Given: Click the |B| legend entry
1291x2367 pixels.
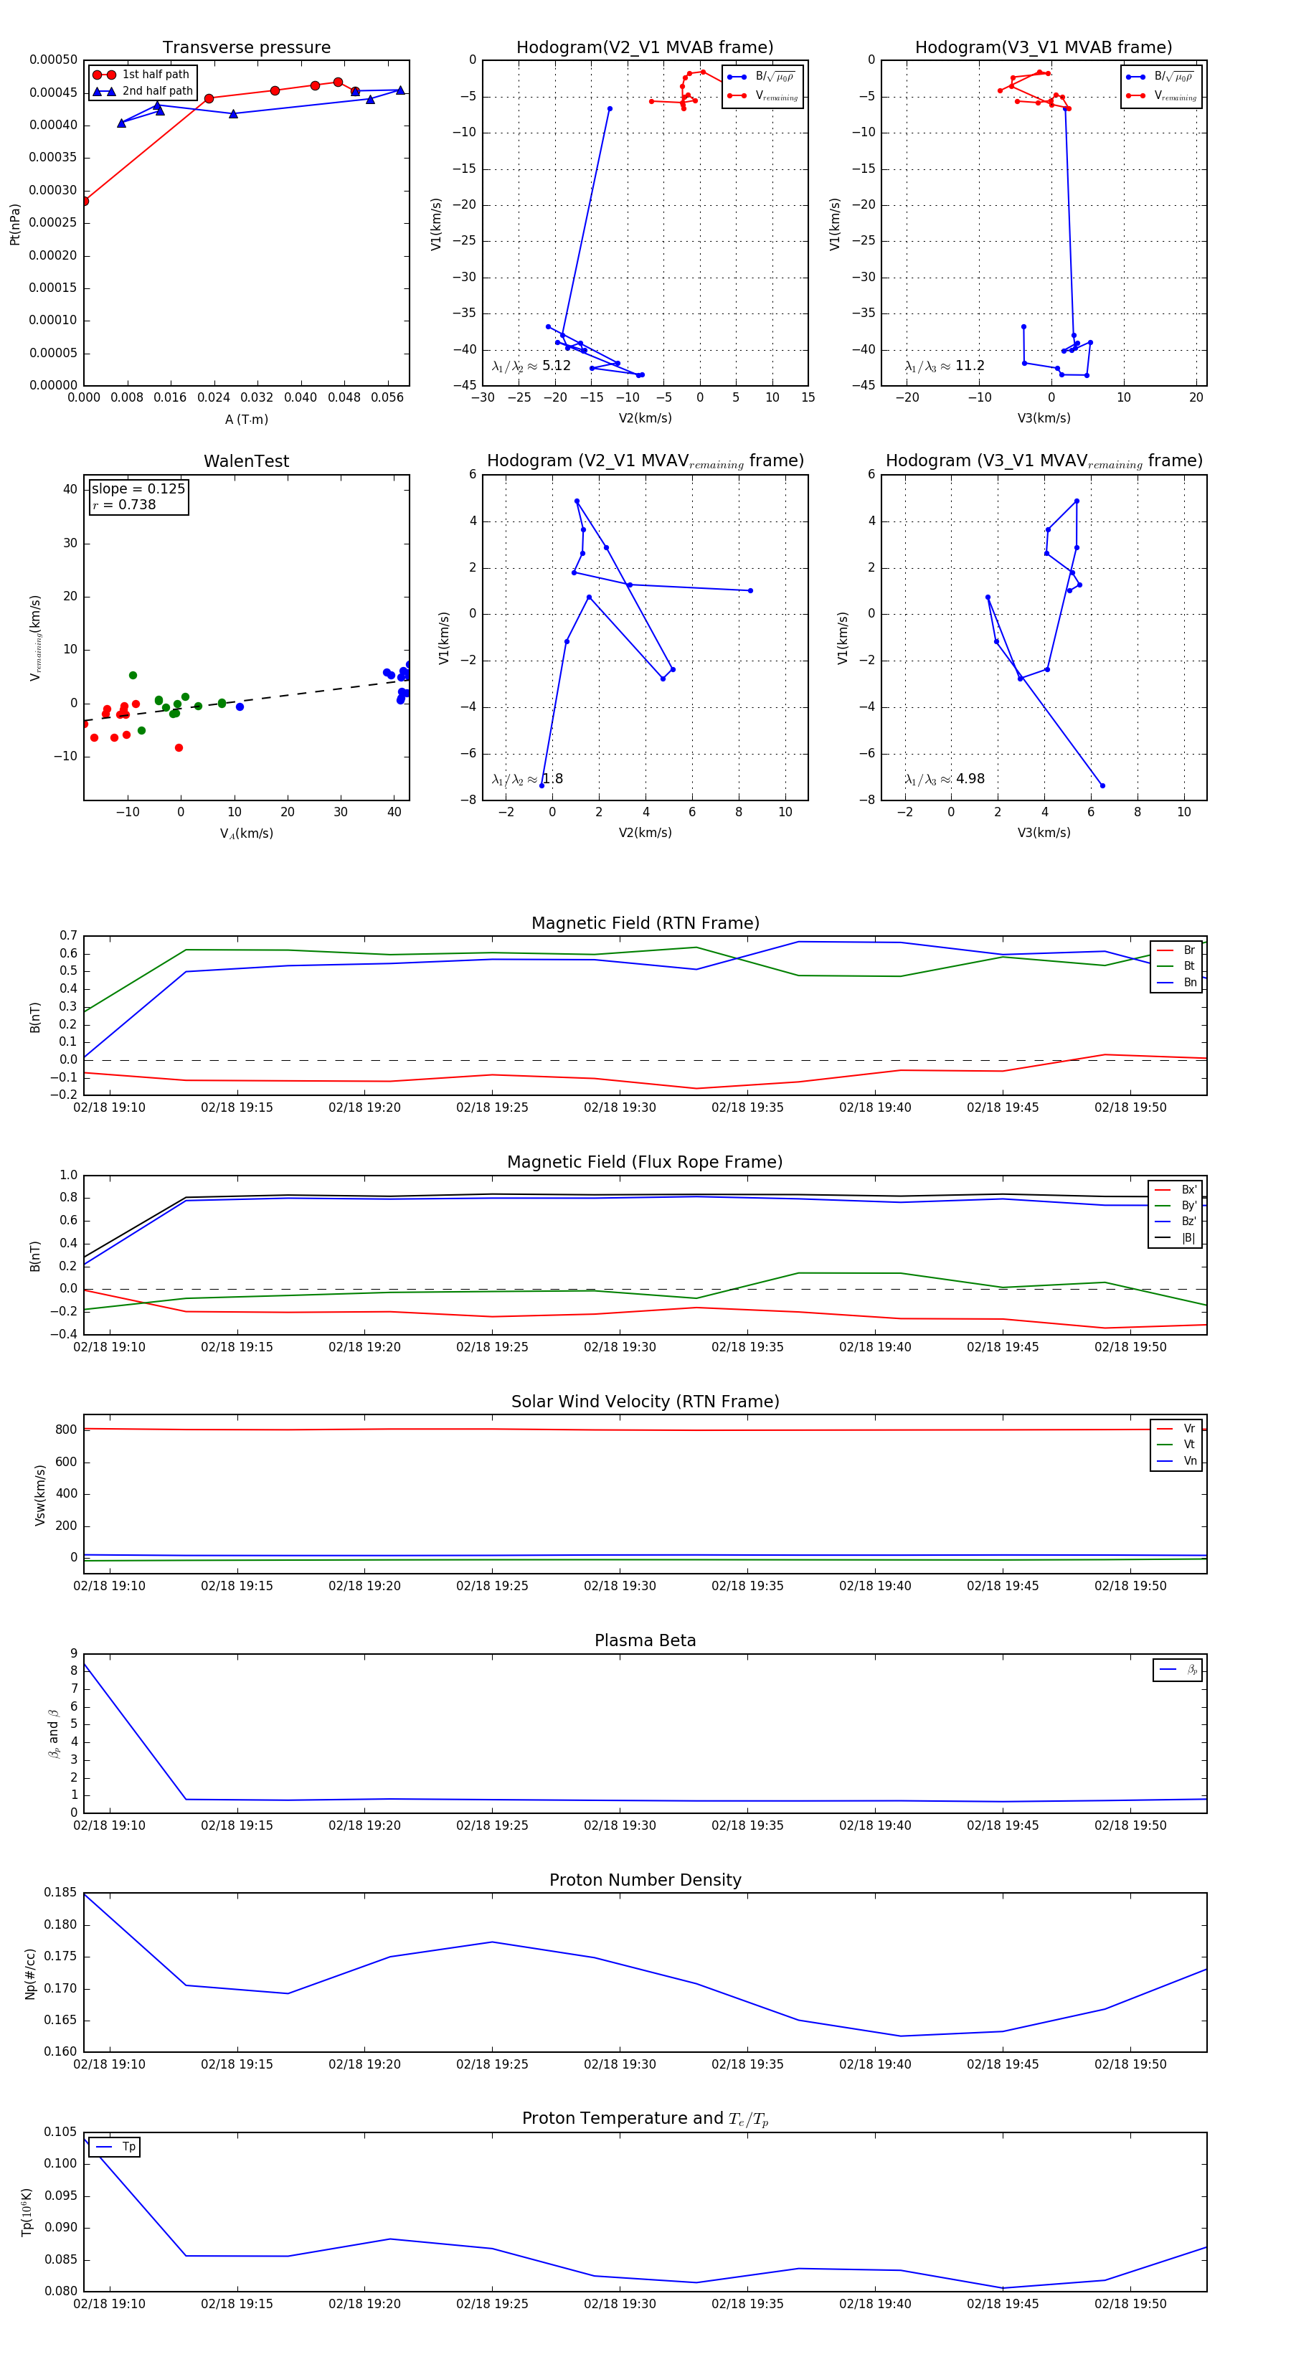Looking at the screenshot, I should tap(1176, 1238).
